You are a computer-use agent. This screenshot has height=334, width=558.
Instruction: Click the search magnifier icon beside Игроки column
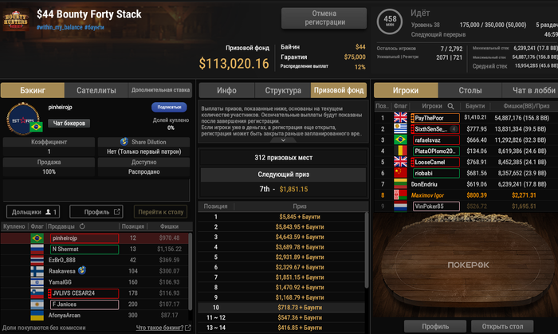point(450,106)
